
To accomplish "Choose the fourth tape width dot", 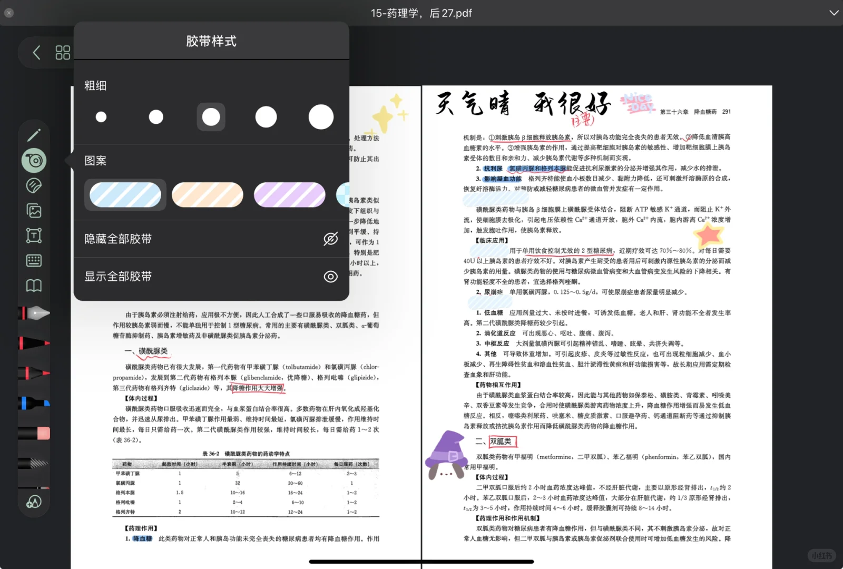I will (x=266, y=117).
